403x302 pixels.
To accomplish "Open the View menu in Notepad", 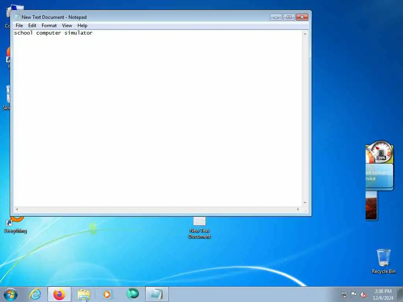I will pyautogui.click(x=67, y=26).
